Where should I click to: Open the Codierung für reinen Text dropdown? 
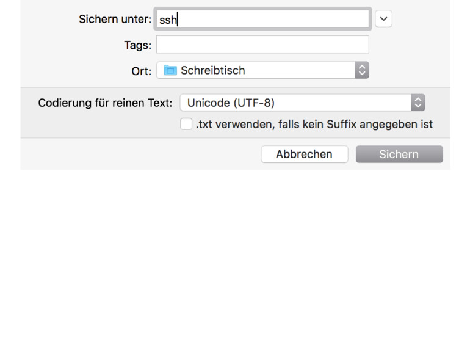(x=302, y=103)
